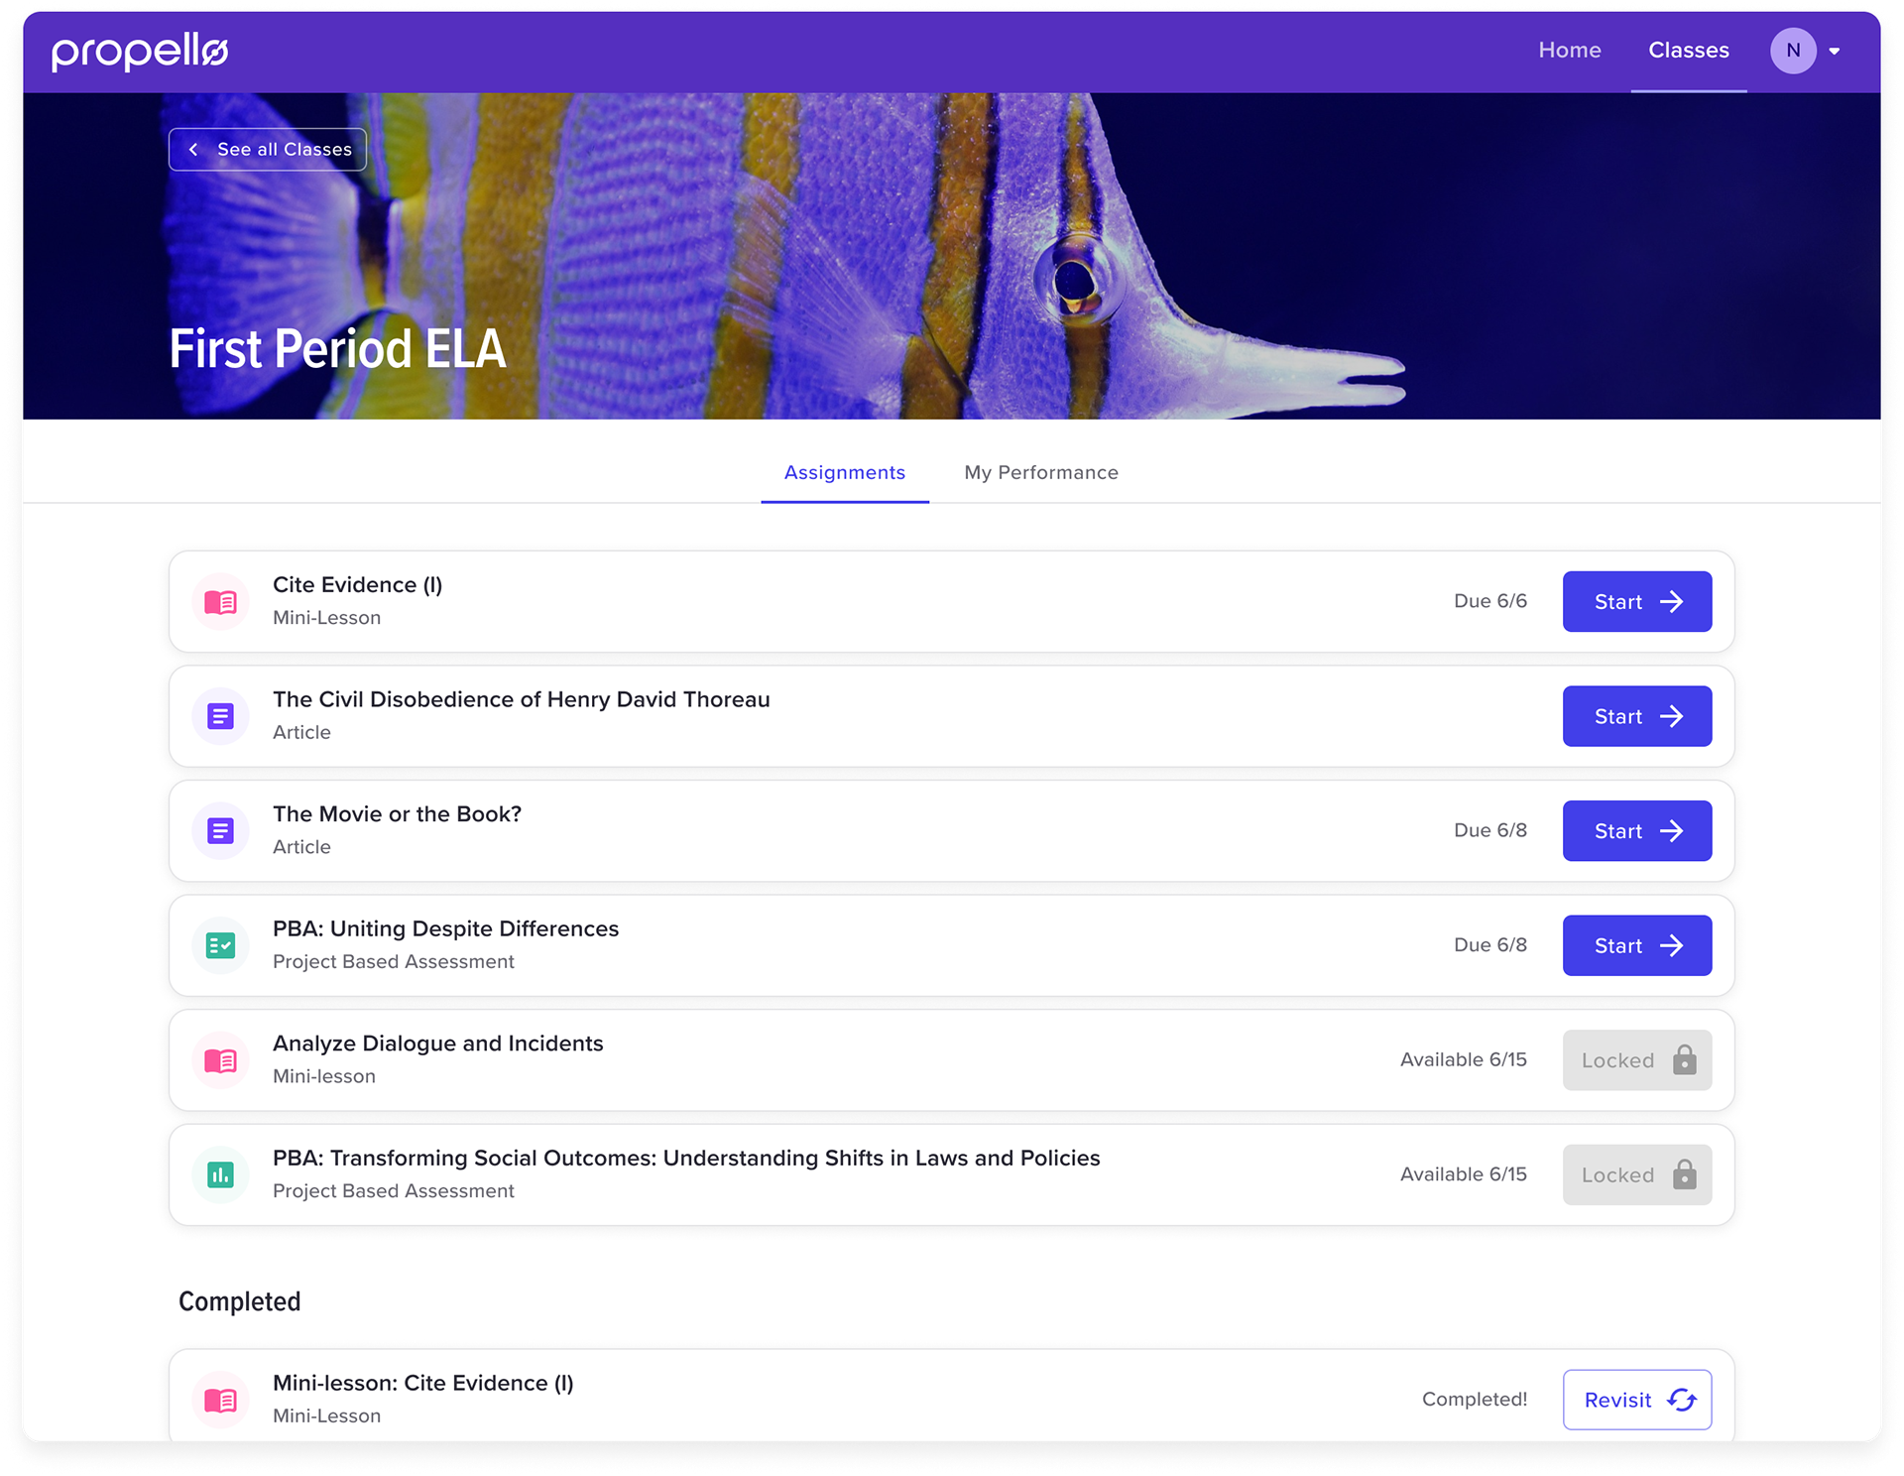
Task: Click the N profile avatar
Action: click(x=1793, y=51)
